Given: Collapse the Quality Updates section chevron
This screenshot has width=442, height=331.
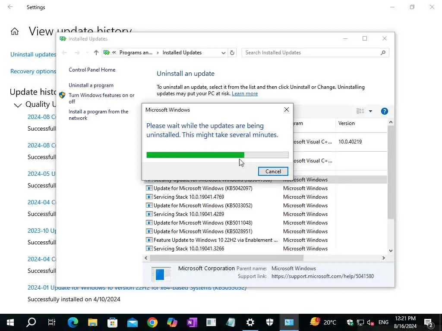Looking at the screenshot, I should [18, 105].
